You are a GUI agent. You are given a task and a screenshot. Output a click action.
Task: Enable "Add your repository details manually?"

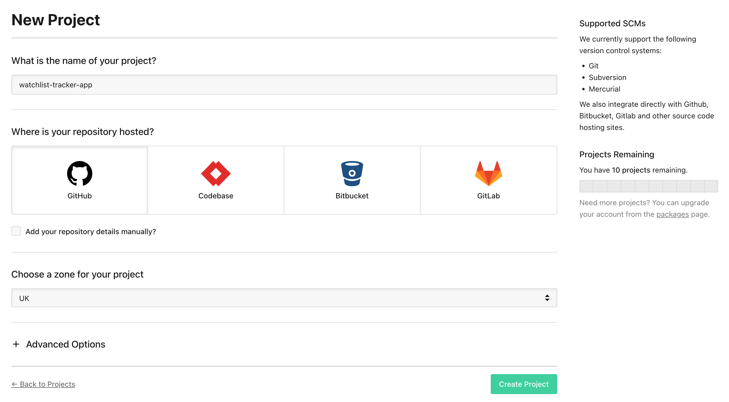tap(16, 231)
